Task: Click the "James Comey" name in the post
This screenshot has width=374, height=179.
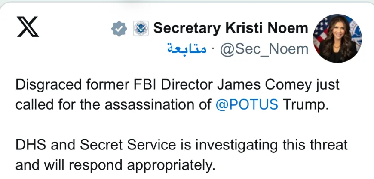Action: tap(262, 85)
